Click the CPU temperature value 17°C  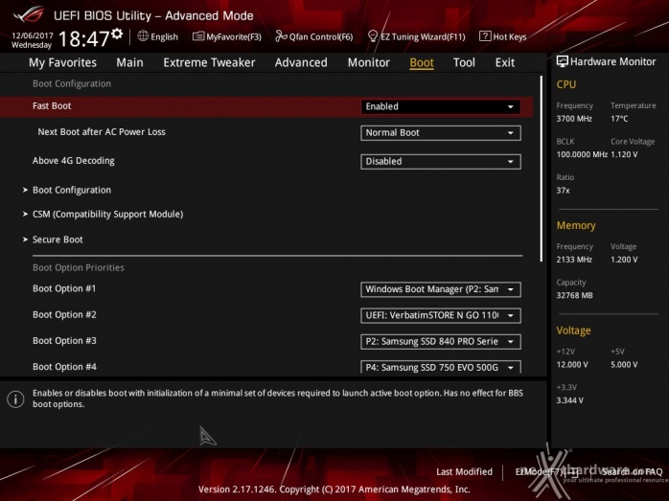(619, 119)
